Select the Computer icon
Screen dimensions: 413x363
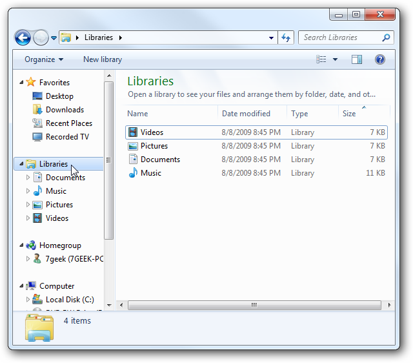coord(31,285)
